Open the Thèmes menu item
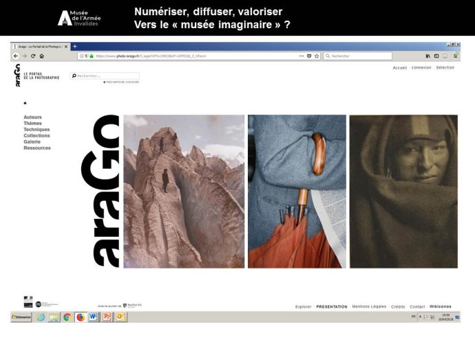The width and height of the screenshot is (475, 355). 33,124
